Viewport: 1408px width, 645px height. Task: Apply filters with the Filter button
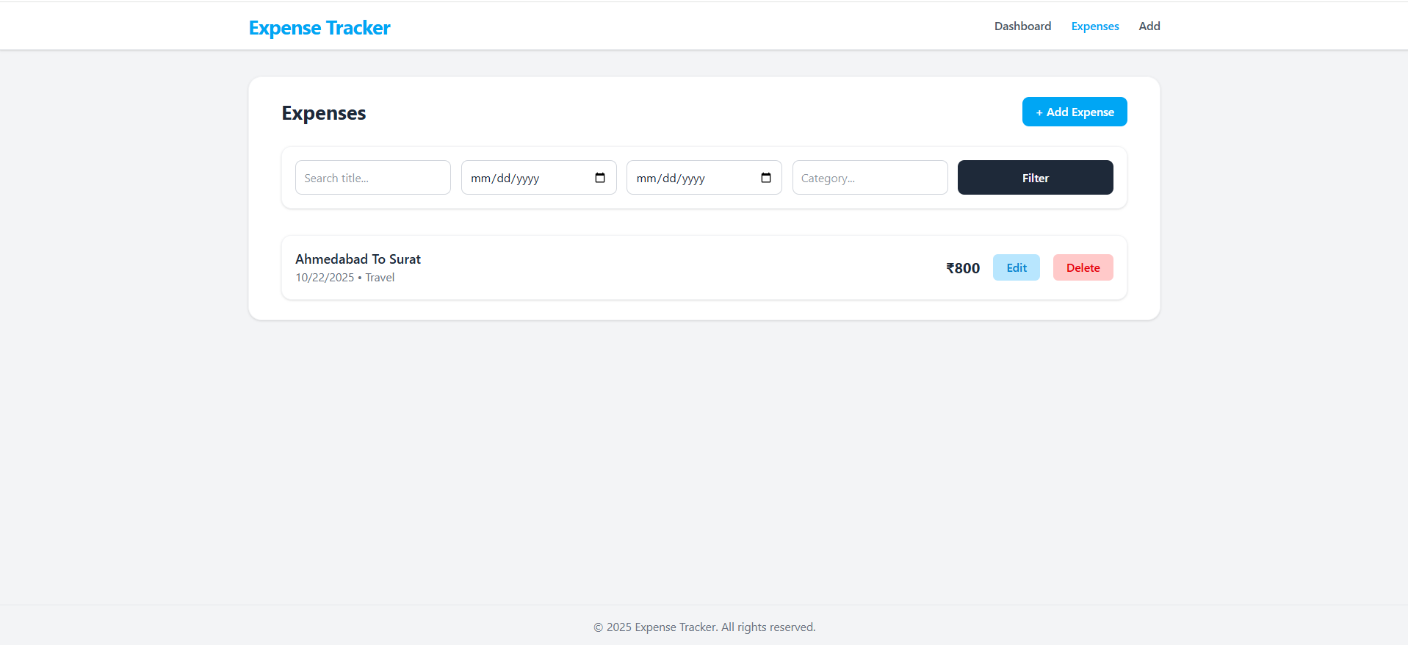coord(1035,178)
